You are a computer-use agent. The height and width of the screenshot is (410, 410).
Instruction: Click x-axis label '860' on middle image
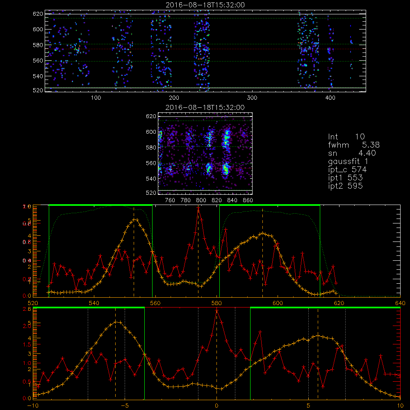248,200
